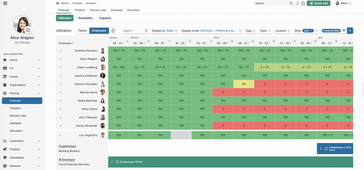The height and width of the screenshot is (170, 364).
Task: Click the camera icon on the profile photo
Action: [28, 31]
